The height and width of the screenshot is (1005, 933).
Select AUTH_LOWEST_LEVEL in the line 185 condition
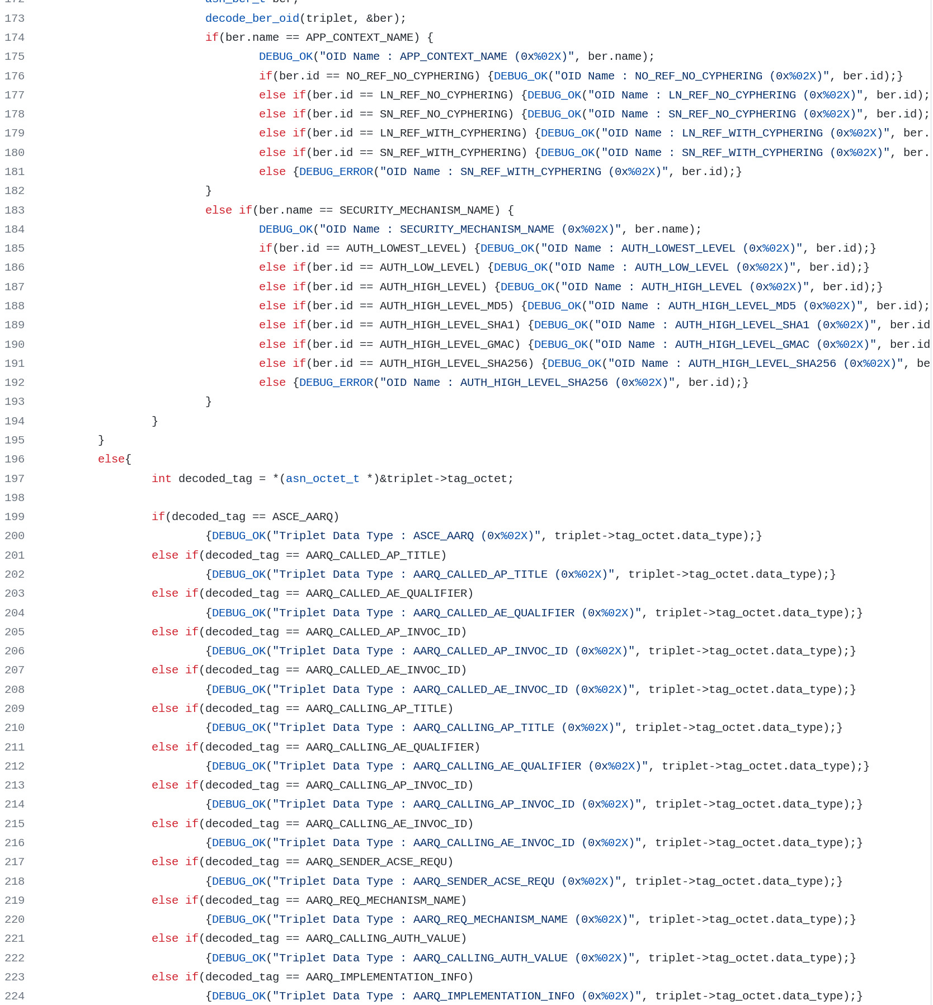click(x=403, y=248)
